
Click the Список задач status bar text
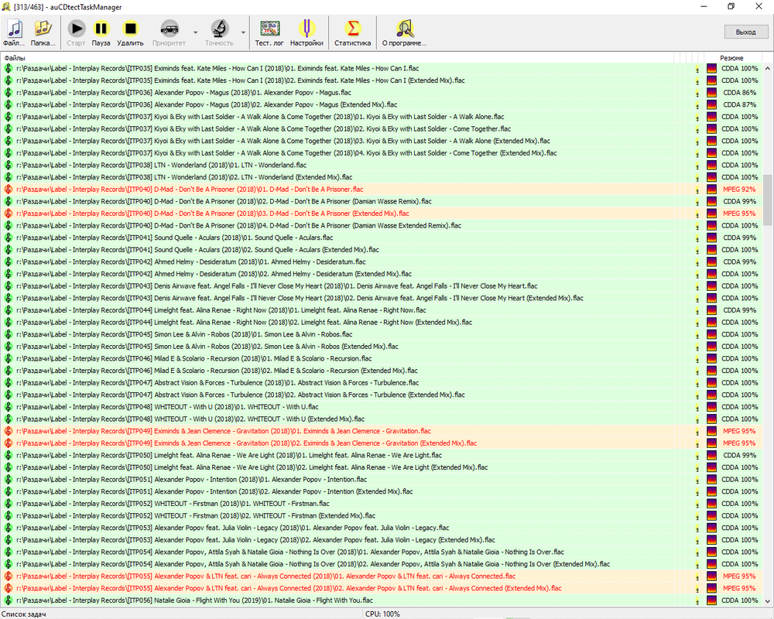coord(24,614)
